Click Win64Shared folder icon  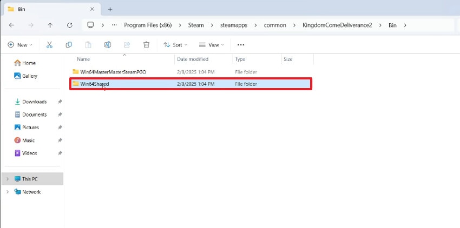click(x=76, y=84)
